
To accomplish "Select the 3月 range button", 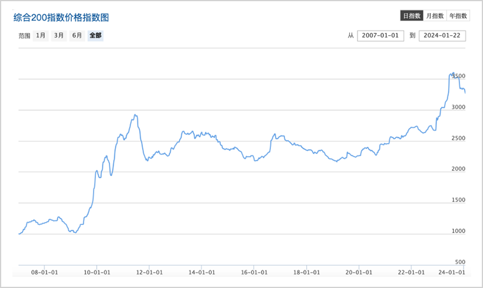I will (x=59, y=35).
